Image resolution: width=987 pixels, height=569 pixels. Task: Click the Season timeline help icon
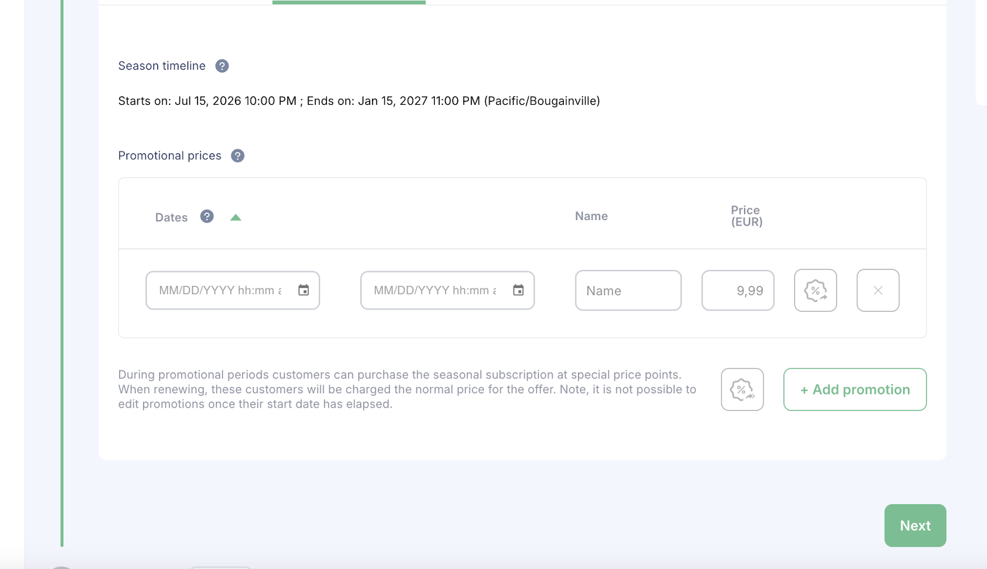222,66
